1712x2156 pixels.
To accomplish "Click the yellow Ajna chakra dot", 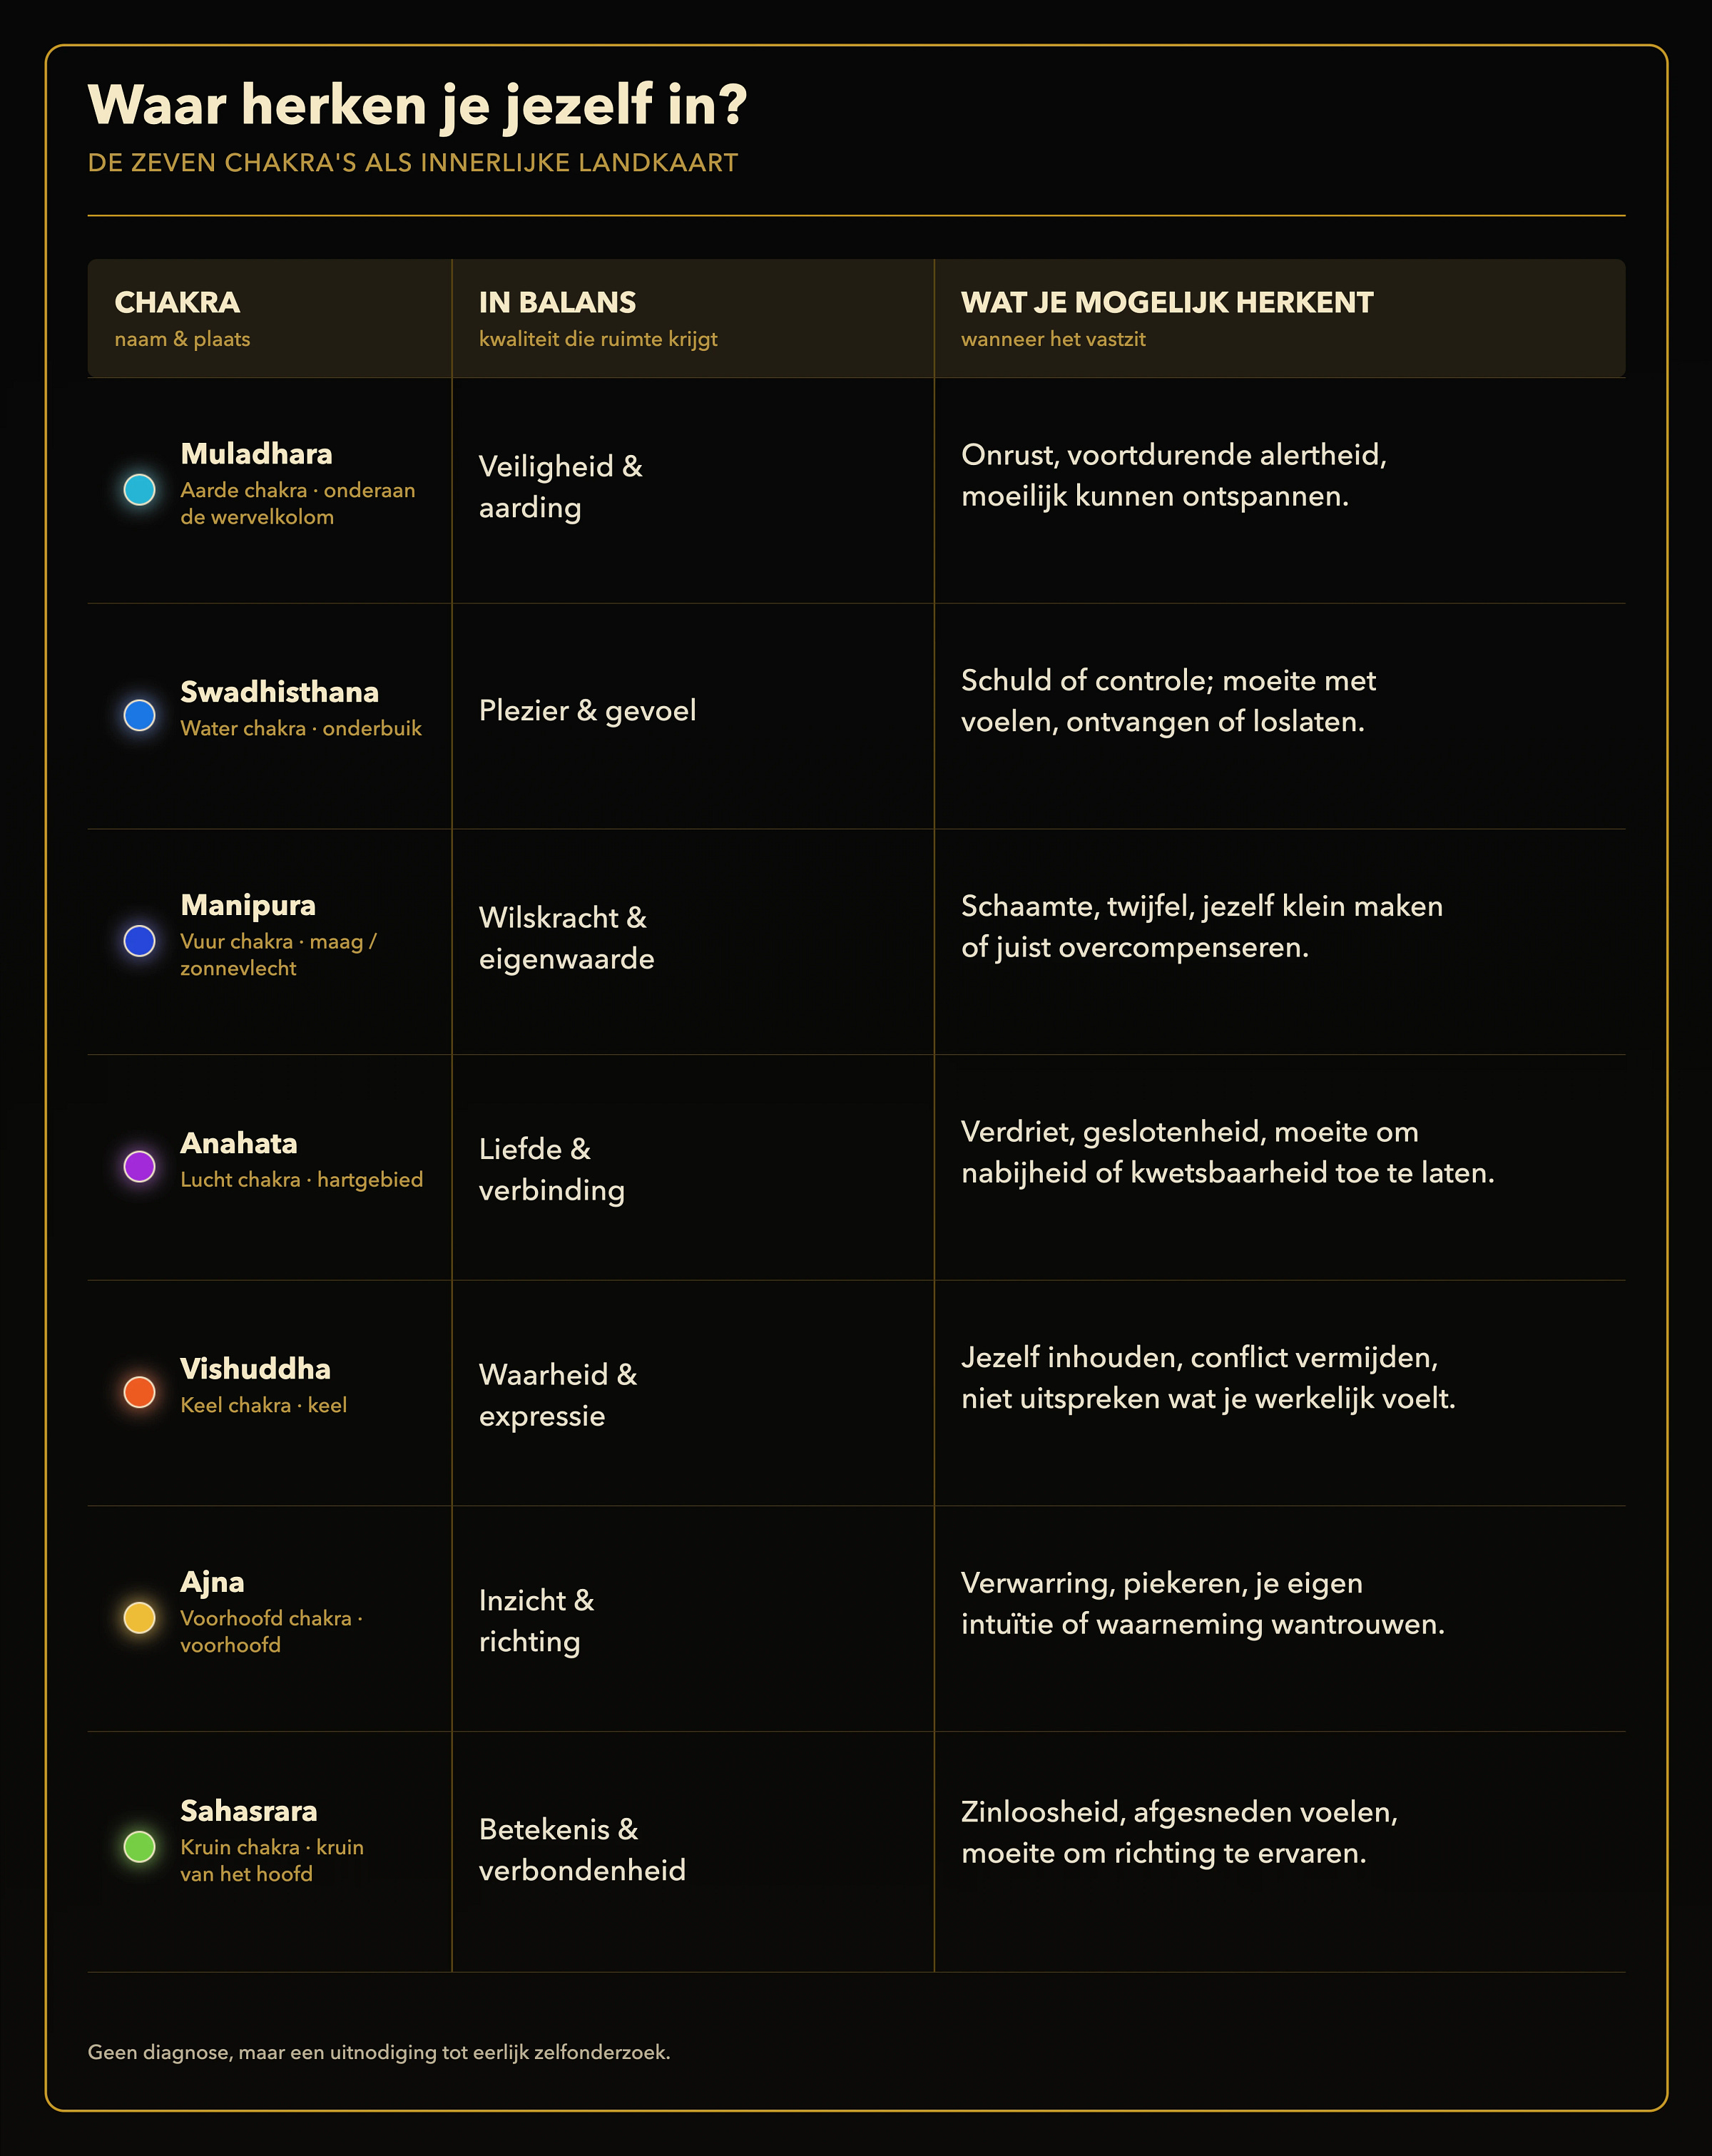I will [139, 1618].
